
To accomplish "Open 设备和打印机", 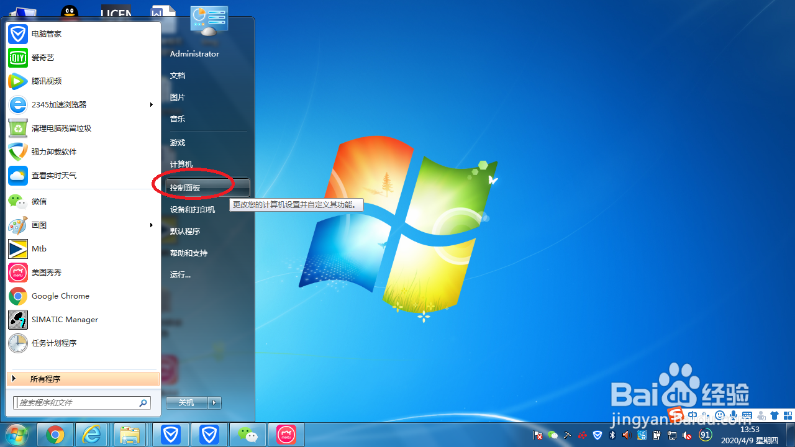I will 208,209.
